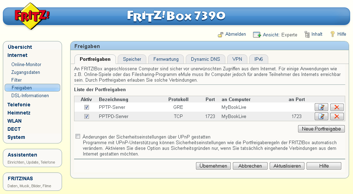Click the Neue Portfreigabe button

coord(321,129)
